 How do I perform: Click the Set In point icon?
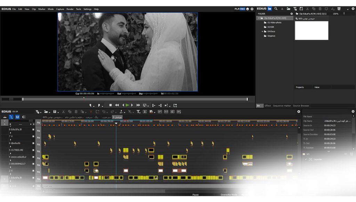90,105
